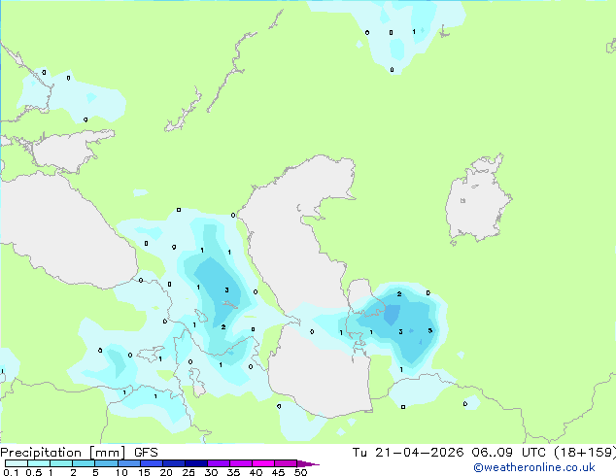Select the 1–2 mm legend swatch
The height and width of the screenshot is (476, 616).
(x=61, y=463)
